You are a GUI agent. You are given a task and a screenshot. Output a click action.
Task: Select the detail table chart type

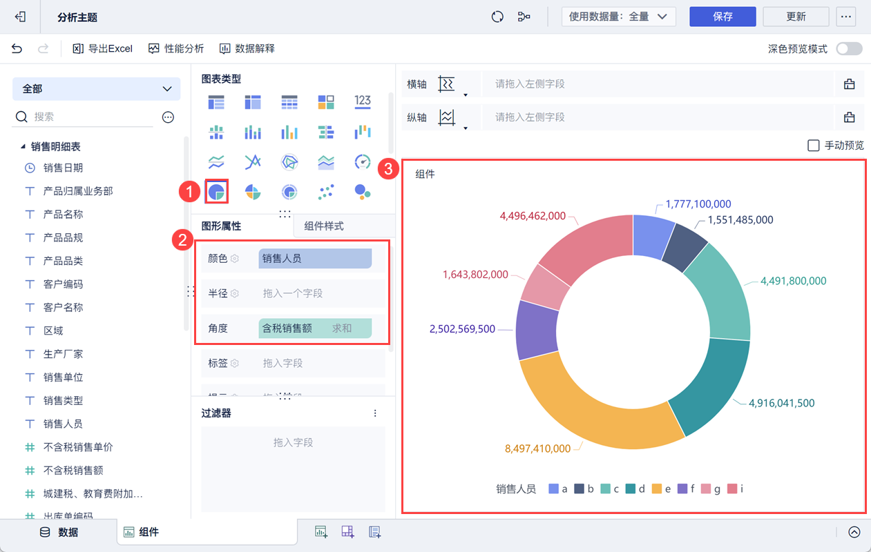pyautogui.click(x=289, y=103)
